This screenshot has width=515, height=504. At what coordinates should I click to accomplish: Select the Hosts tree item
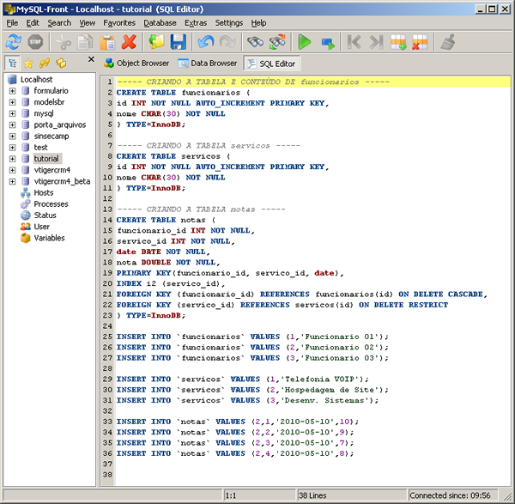(44, 193)
